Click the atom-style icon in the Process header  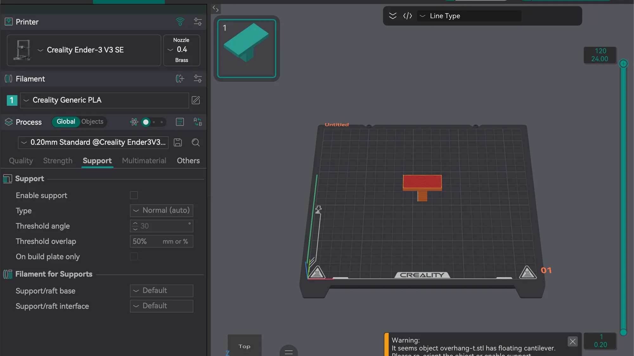pos(134,122)
